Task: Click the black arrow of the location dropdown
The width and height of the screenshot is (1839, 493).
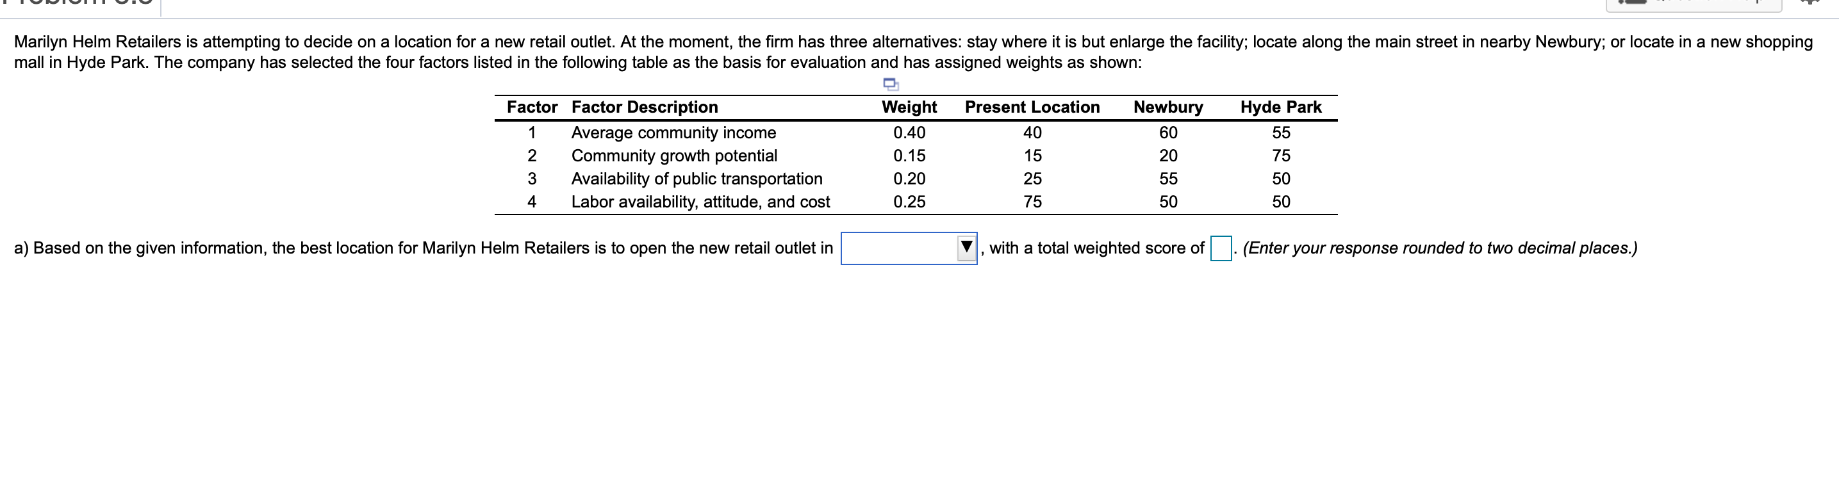Action: tap(967, 248)
